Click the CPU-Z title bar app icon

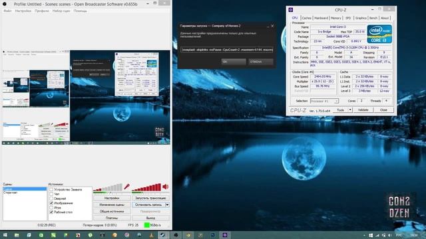click(x=291, y=10)
